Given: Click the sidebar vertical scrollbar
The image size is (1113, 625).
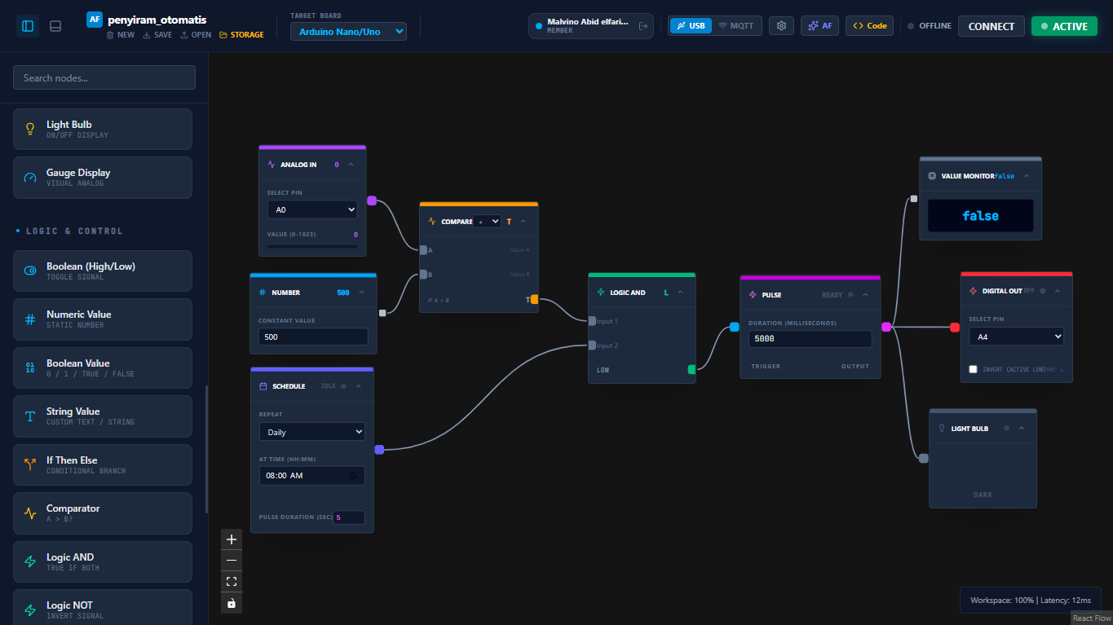Looking at the screenshot, I should (206, 448).
